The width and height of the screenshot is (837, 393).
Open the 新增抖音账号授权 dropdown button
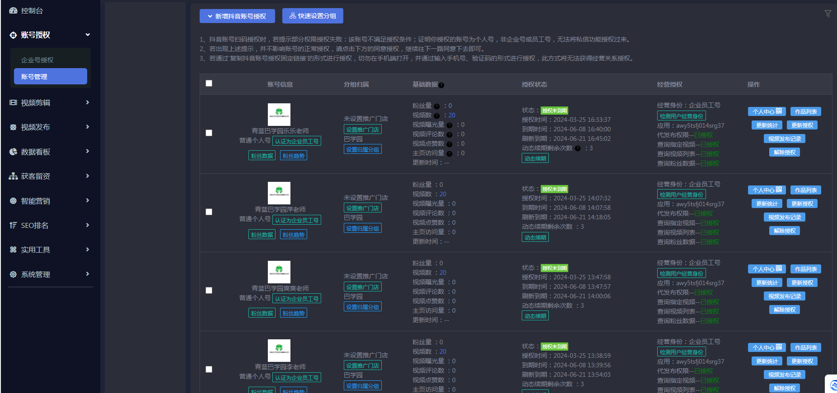coord(237,16)
